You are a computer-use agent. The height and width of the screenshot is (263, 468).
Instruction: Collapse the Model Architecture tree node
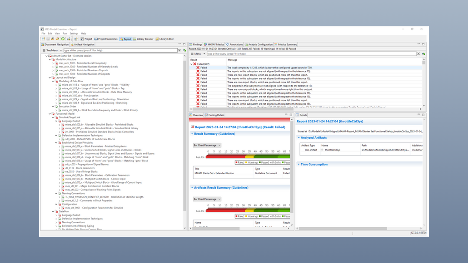coord(50,59)
